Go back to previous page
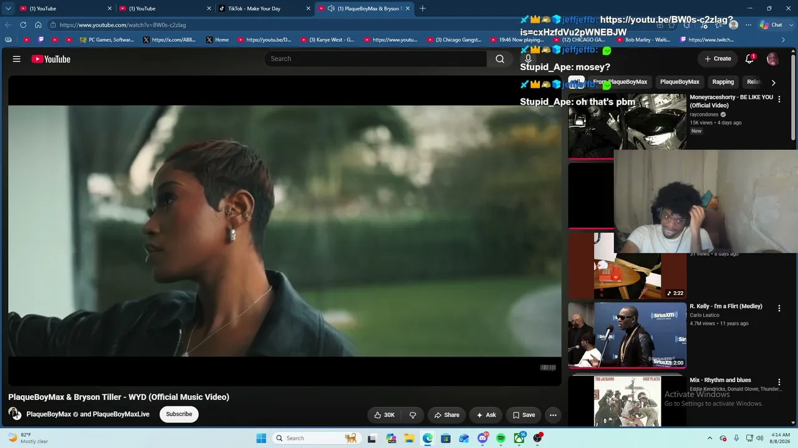This screenshot has width=798, height=448. [x=8, y=25]
